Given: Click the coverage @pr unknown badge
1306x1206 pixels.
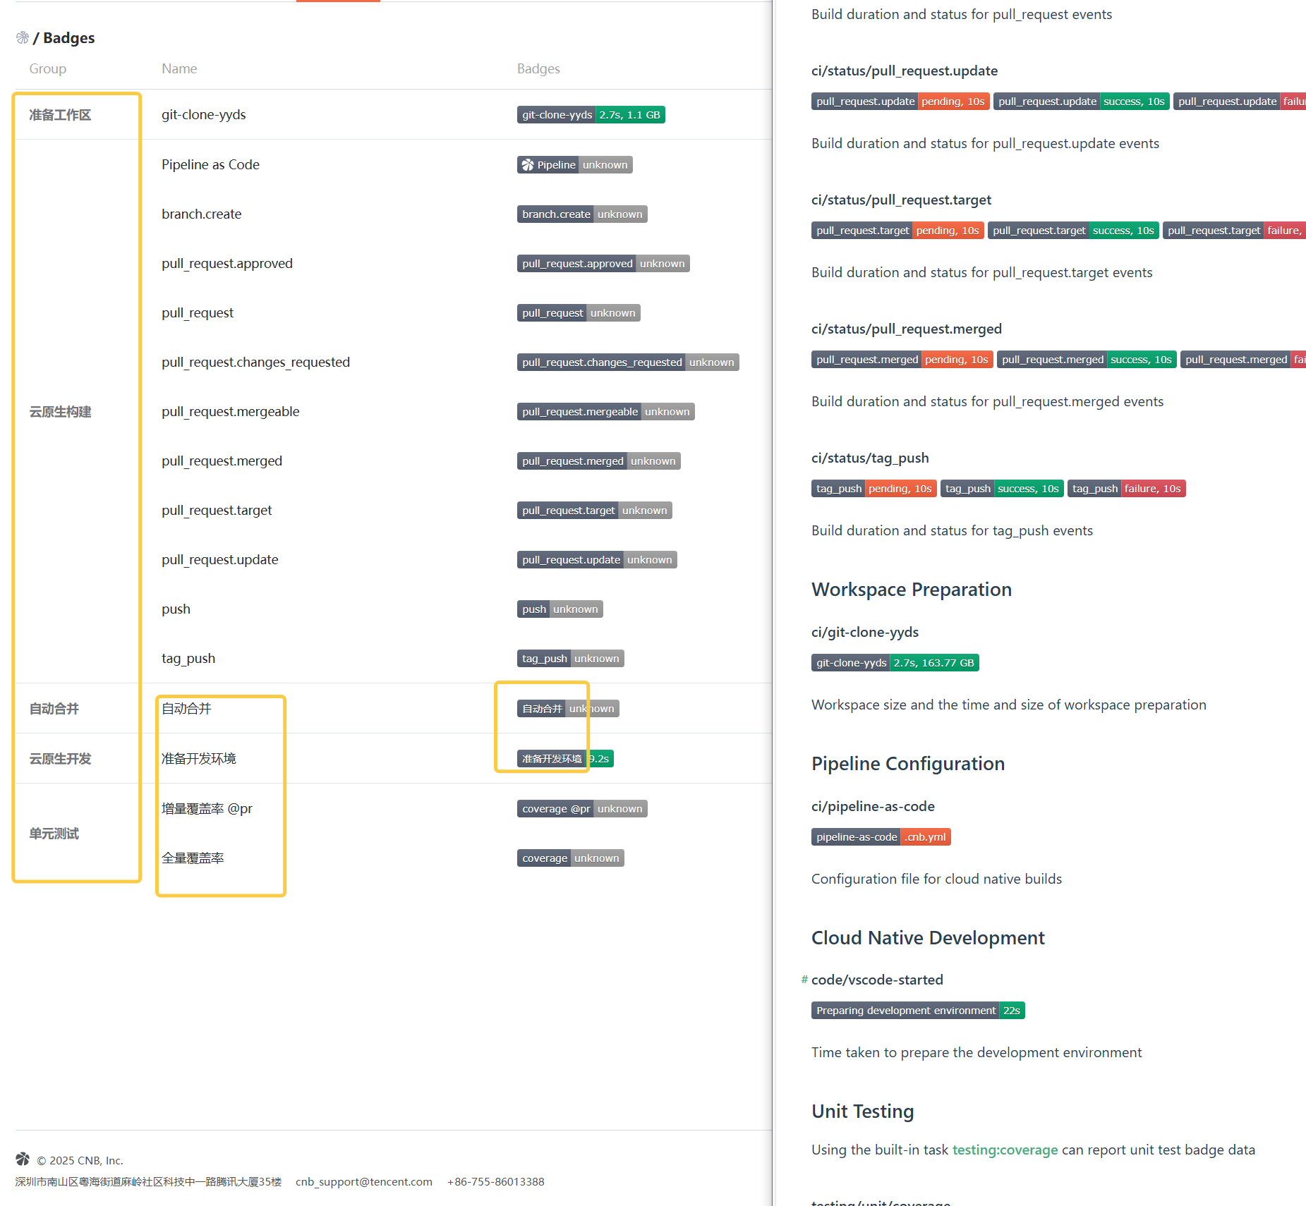Looking at the screenshot, I should (581, 809).
